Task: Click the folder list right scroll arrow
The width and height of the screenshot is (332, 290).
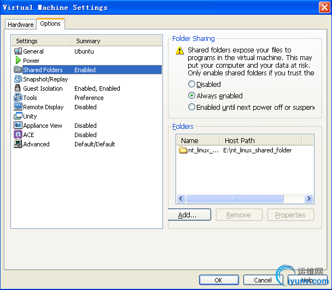Action: [308, 198]
